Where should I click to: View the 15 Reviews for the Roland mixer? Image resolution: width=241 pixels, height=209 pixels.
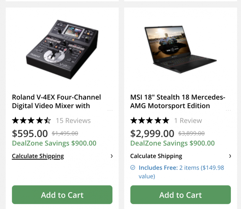click(x=73, y=121)
